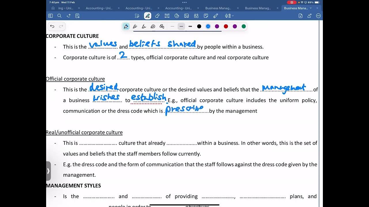Image resolution: width=369 pixels, height=207 pixels.
Task: Select the Image insert tool
Action: click(x=187, y=16)
